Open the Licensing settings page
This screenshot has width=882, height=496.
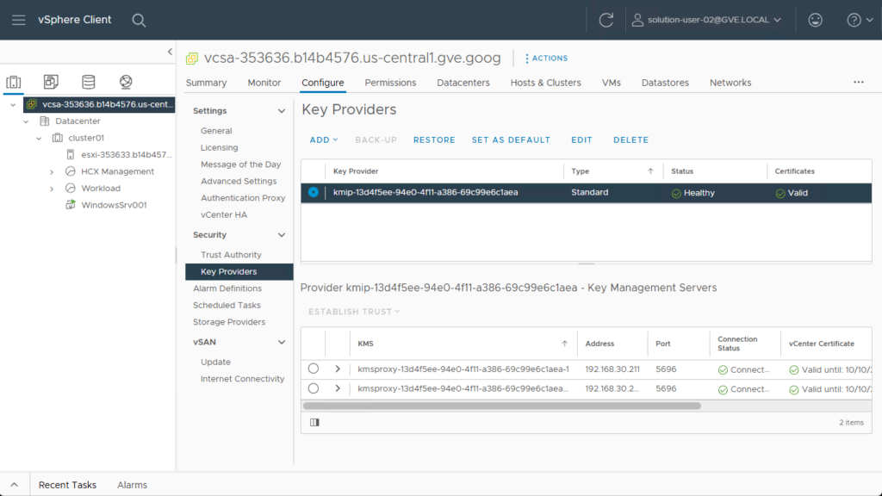220,147
